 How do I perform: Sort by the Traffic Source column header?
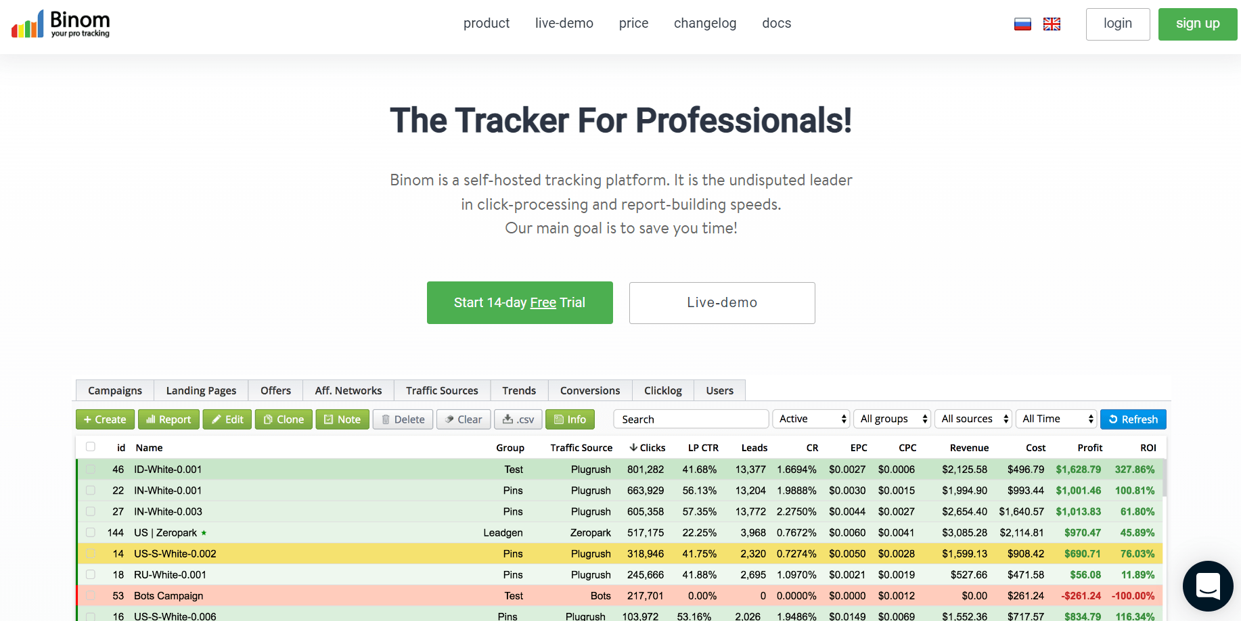[581, 448]
